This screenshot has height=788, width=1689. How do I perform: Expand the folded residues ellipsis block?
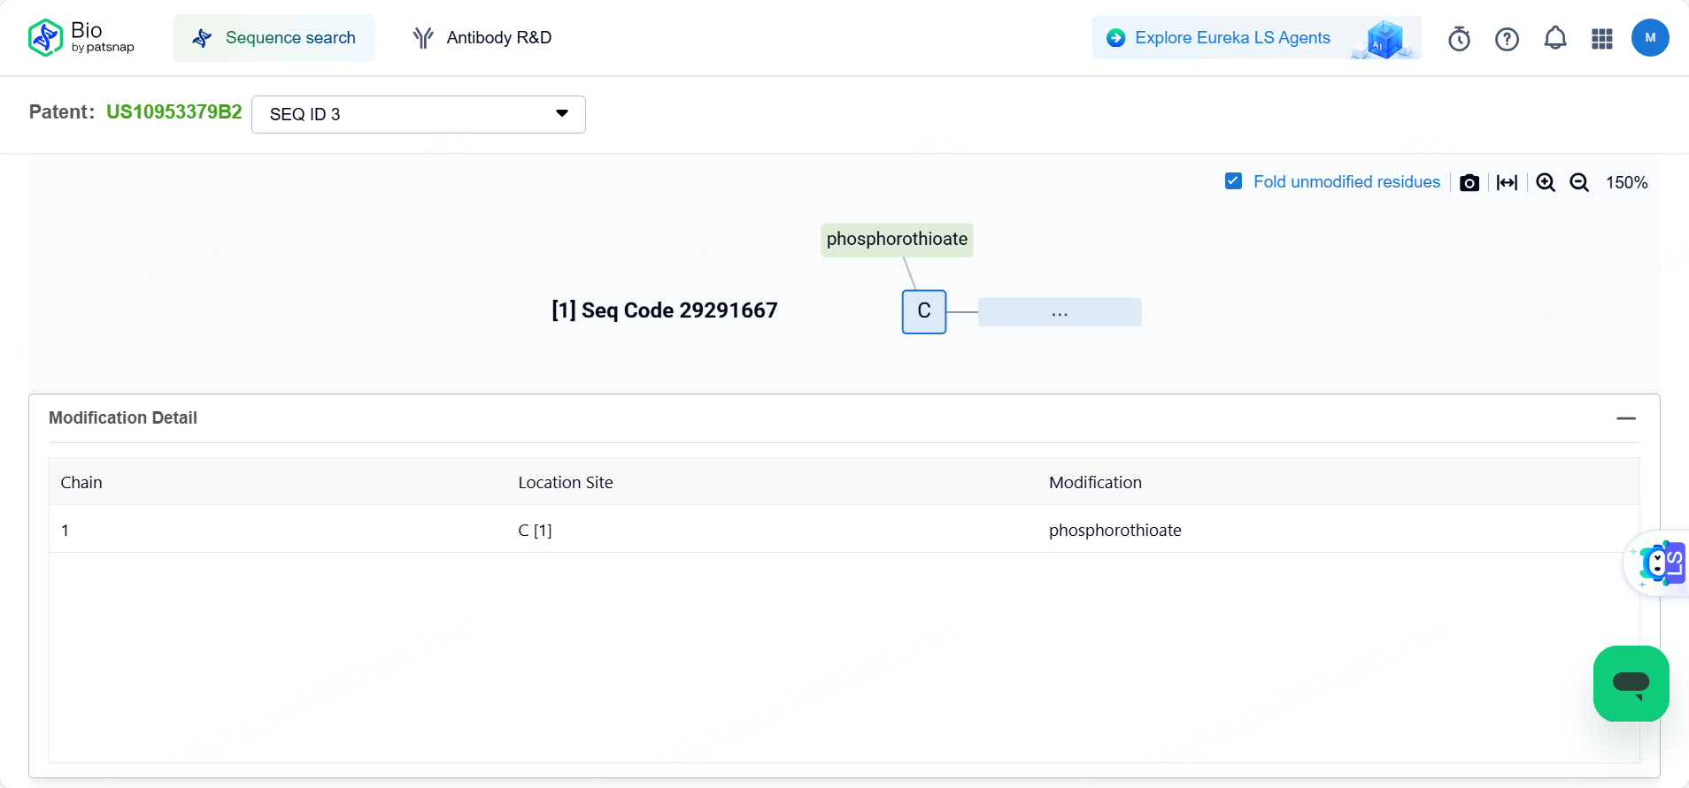[x=1059, y=312]
